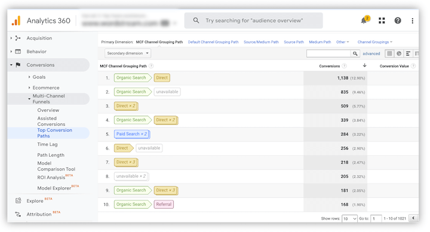The width and height of the screenshot is (430, 232).
Task: Click Paid Search × 2 chip
Action: 132,134
